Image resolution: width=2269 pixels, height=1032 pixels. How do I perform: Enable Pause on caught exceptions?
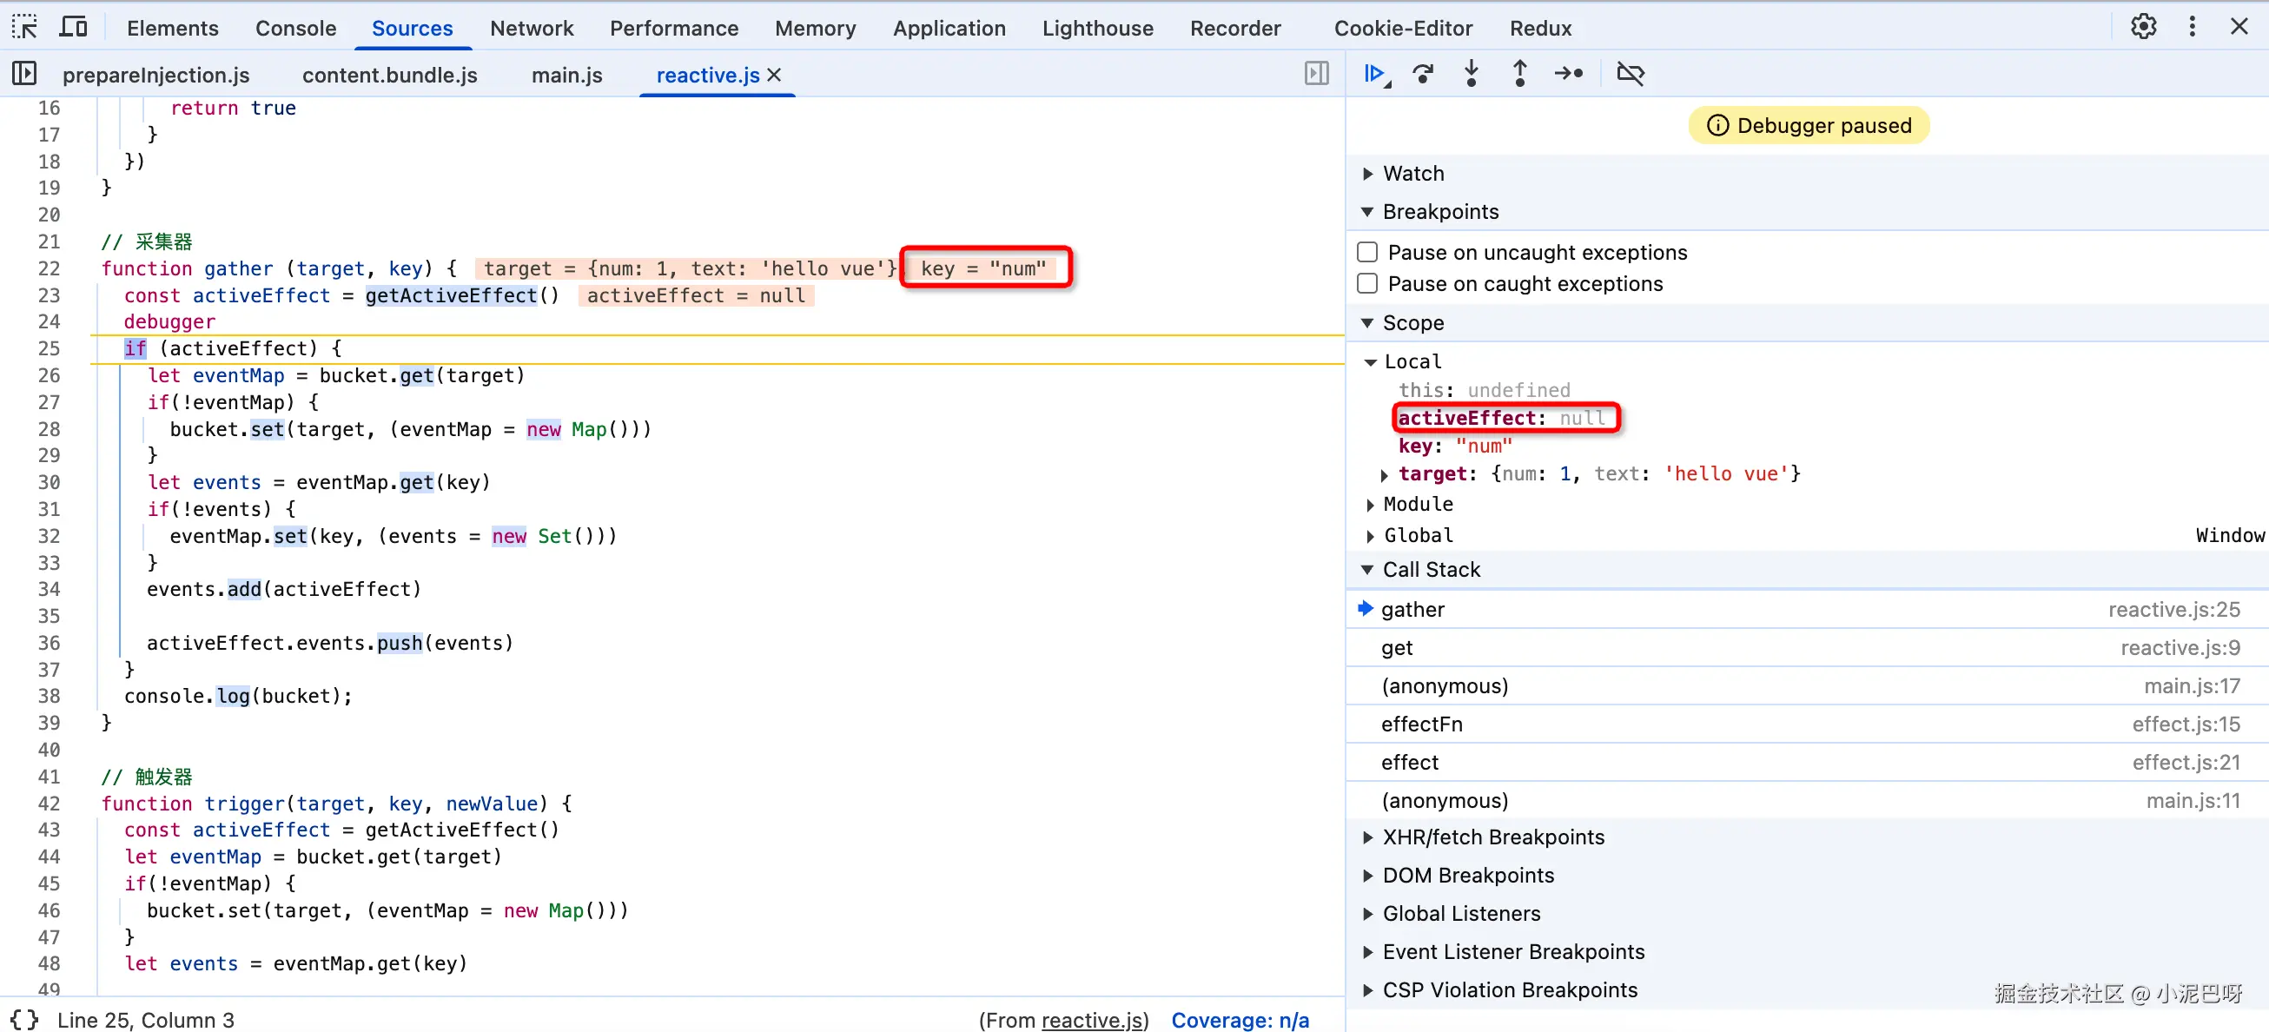(1367, 283)
